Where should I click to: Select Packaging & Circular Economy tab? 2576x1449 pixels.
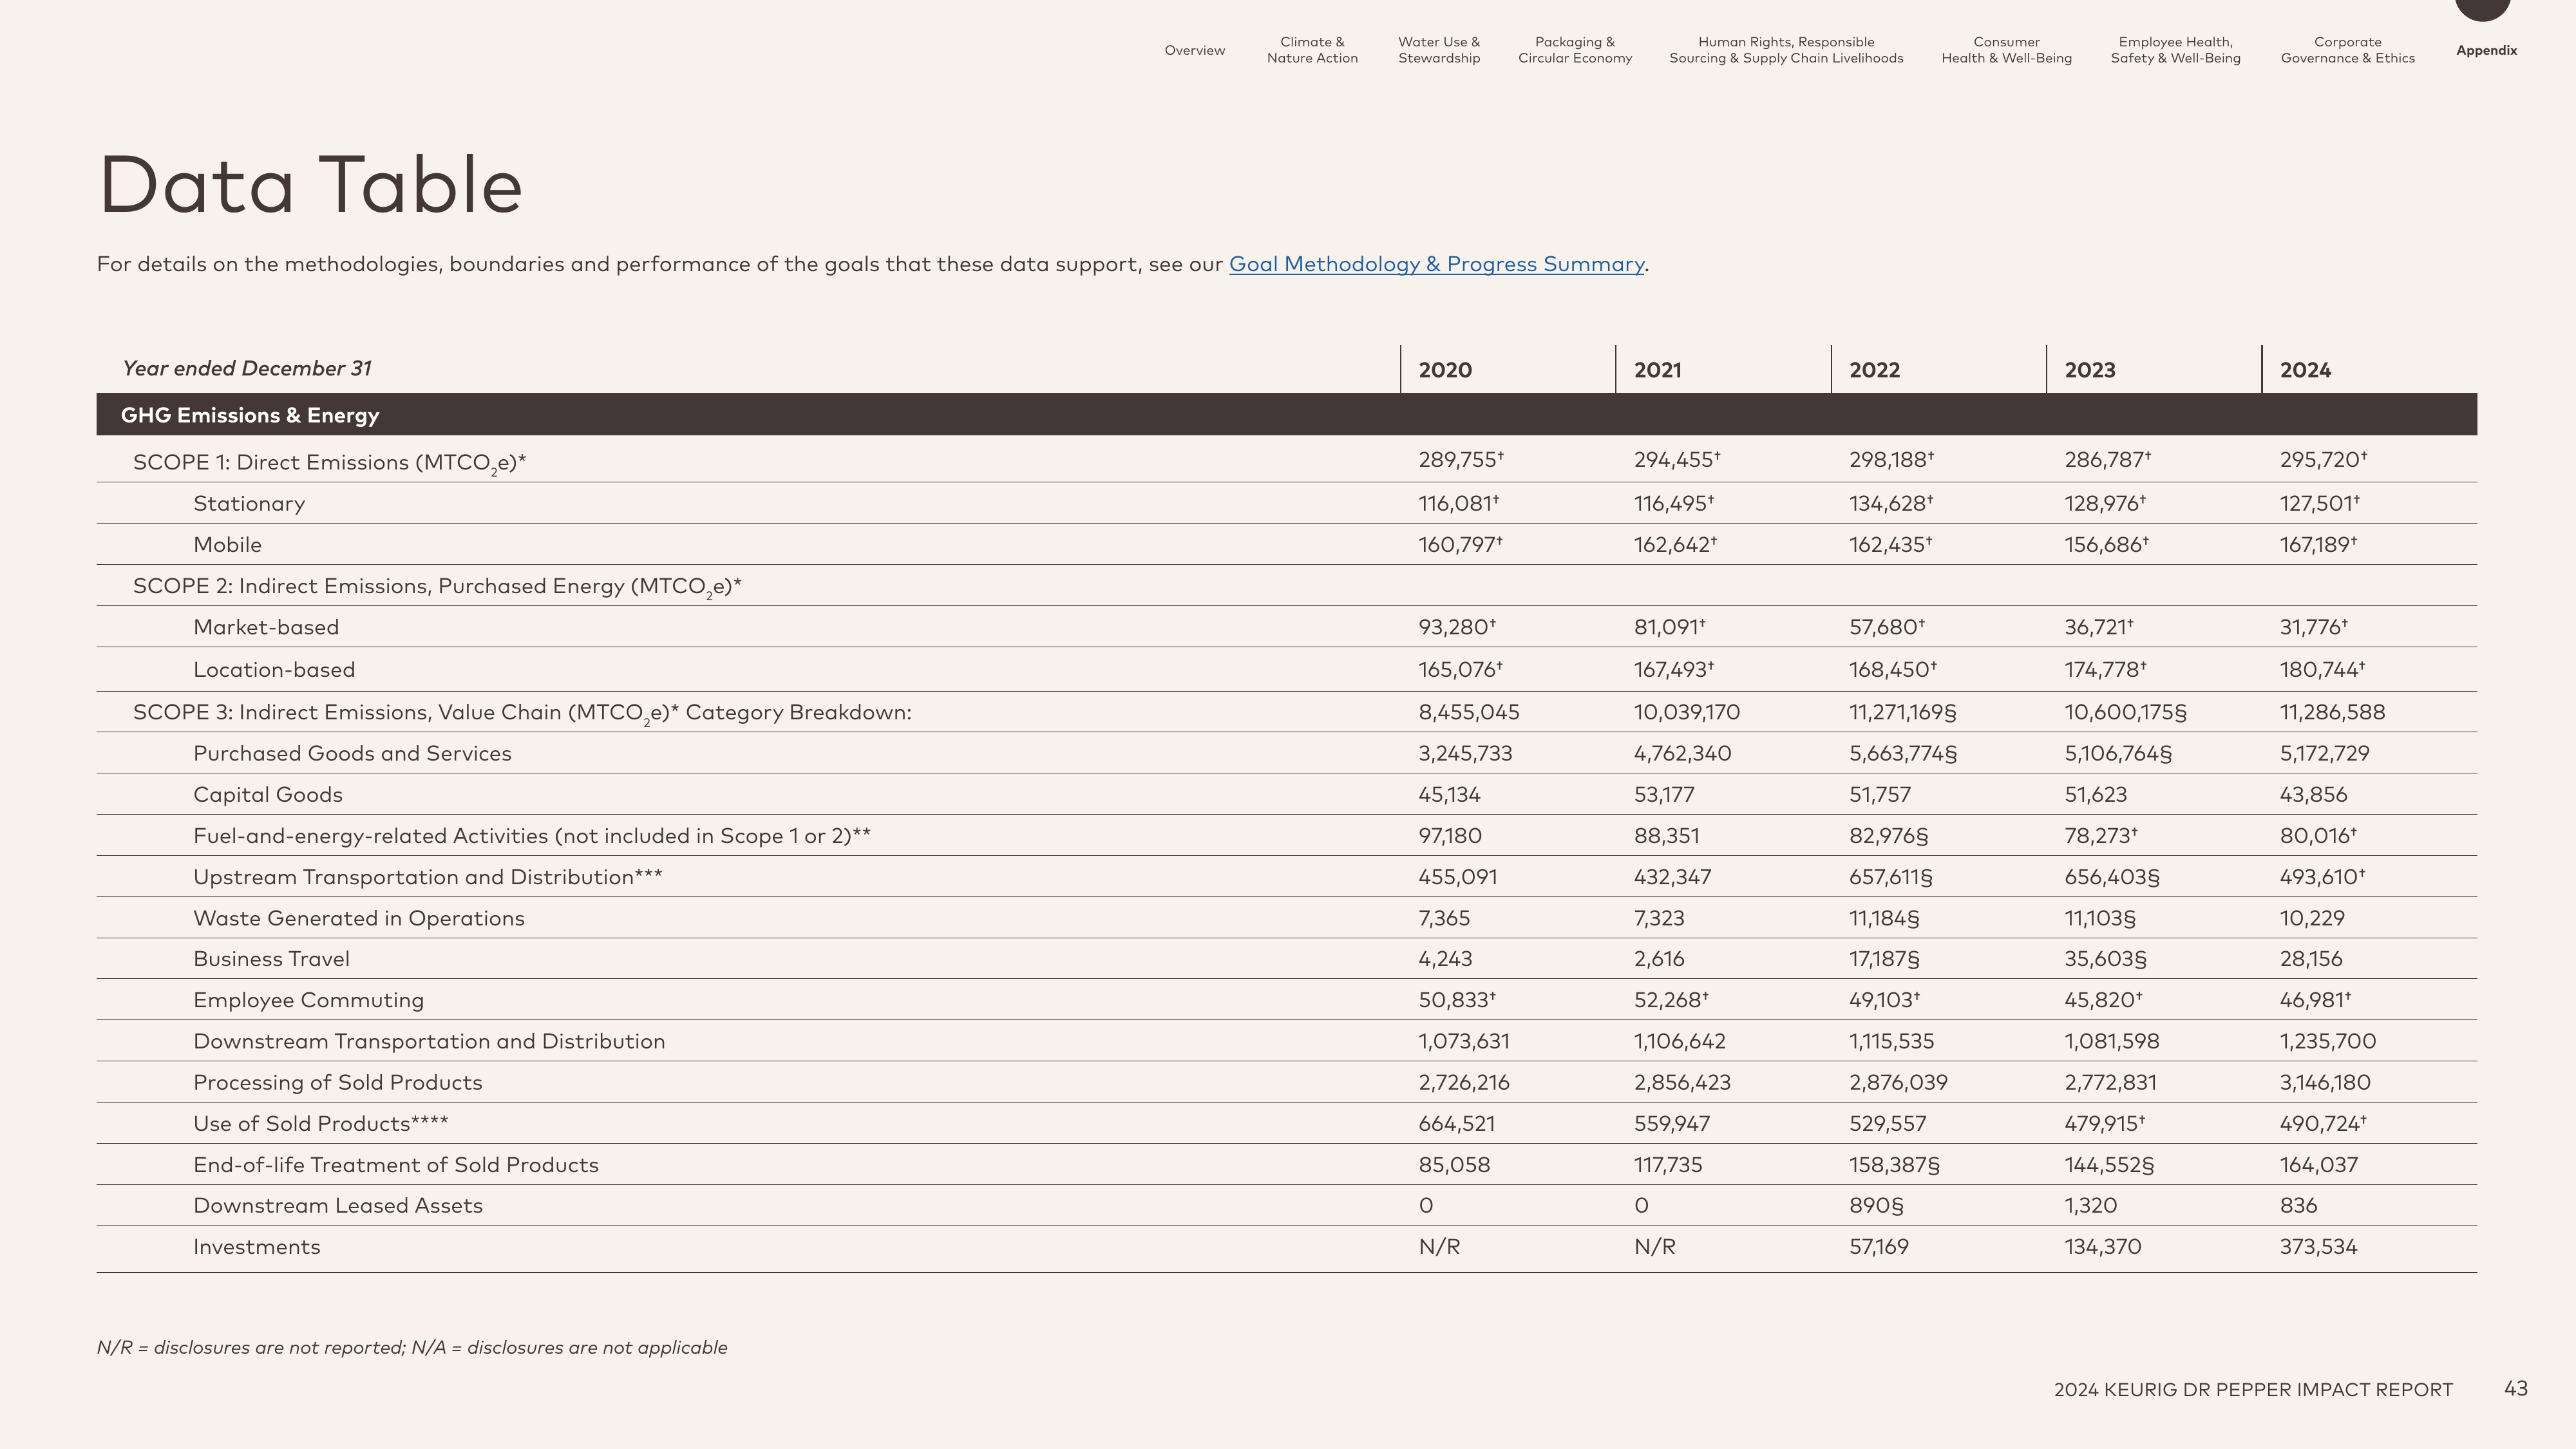pos(1575,50)
